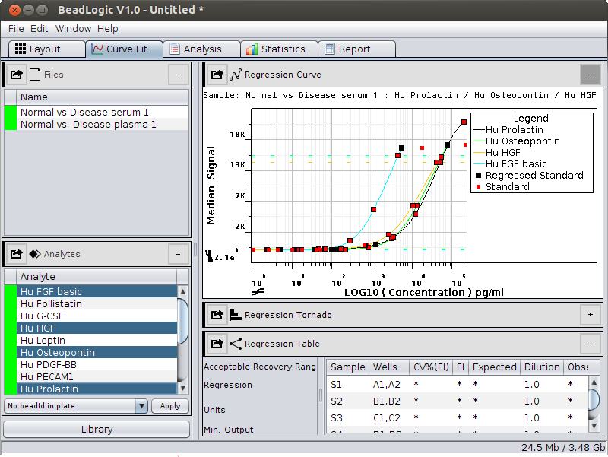
Task: Click the Wells column header
Action: click(x=389, y=367)
